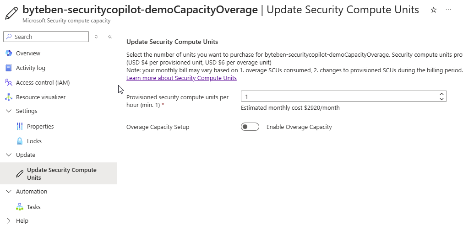Viewport: 463px width, 231px height.
Task: Collapse the Settings section
Action: (x=8, y=111)
